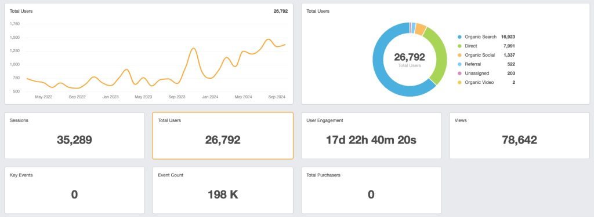This screenshot has height=217, width=594.
Task: Select the Sessions metric card
Action: 74,135
